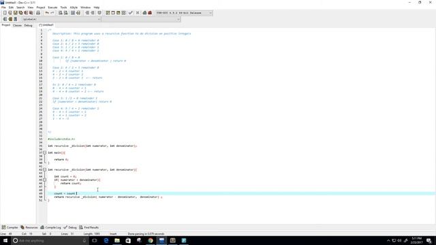Click the Redo toolbar icon

point(52,13)
